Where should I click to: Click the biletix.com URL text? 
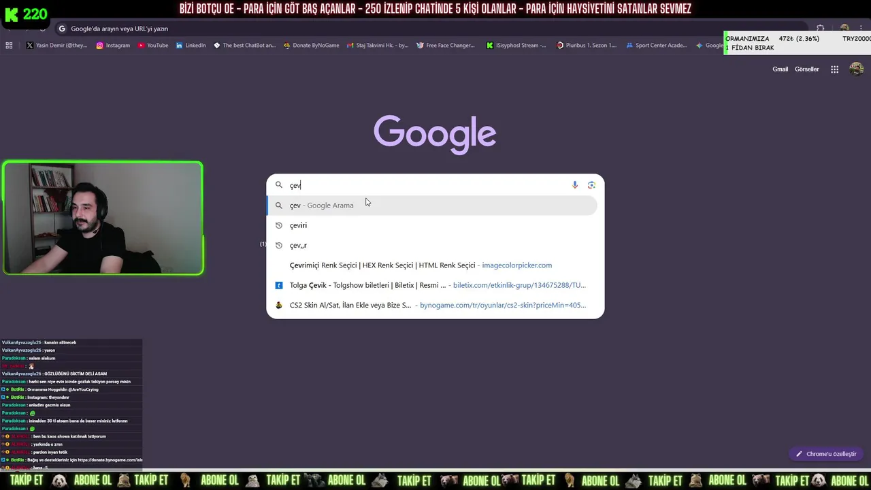519,285
